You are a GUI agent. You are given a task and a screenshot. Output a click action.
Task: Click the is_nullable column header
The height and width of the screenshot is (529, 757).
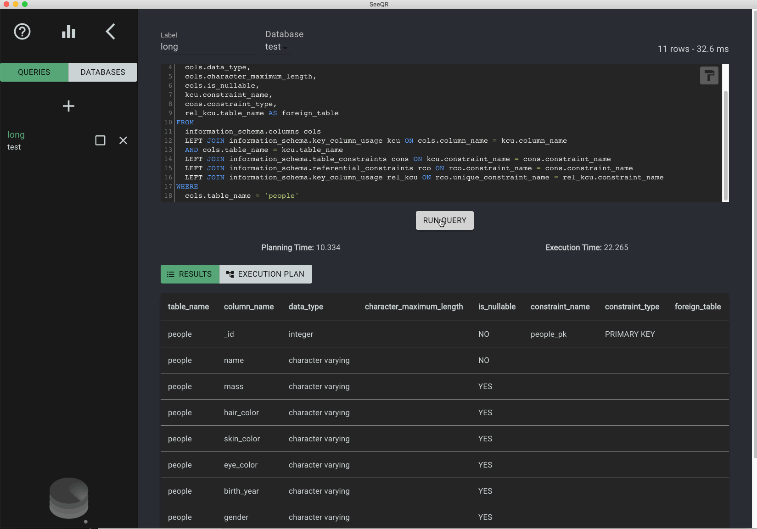coord(497,306)
